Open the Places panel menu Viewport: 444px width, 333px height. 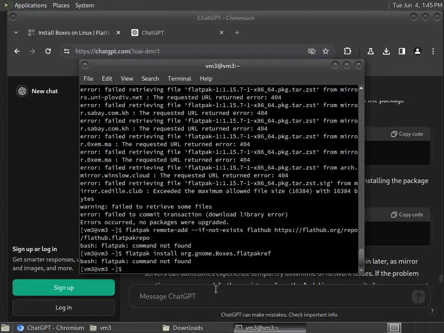[x=61, y=5]
